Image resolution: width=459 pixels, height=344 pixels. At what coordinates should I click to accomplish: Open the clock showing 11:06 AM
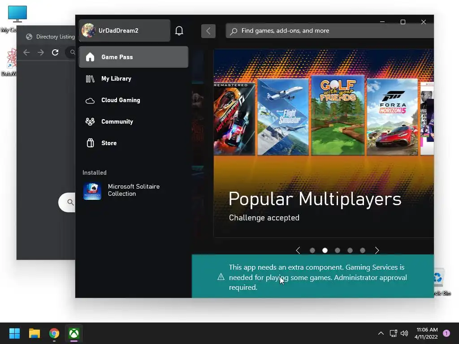[x=426, y=333]
